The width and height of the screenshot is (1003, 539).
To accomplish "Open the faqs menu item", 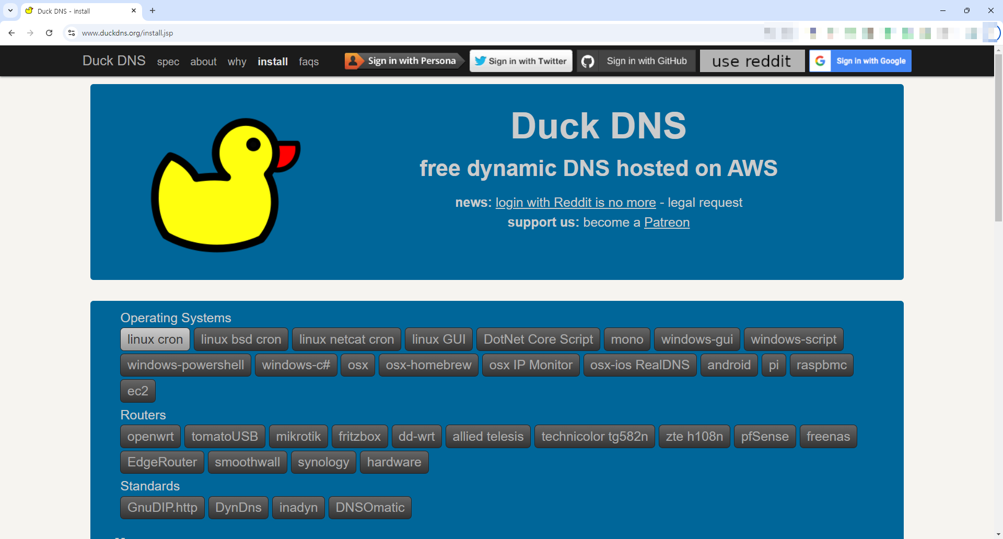I will (x=309, y=62).
